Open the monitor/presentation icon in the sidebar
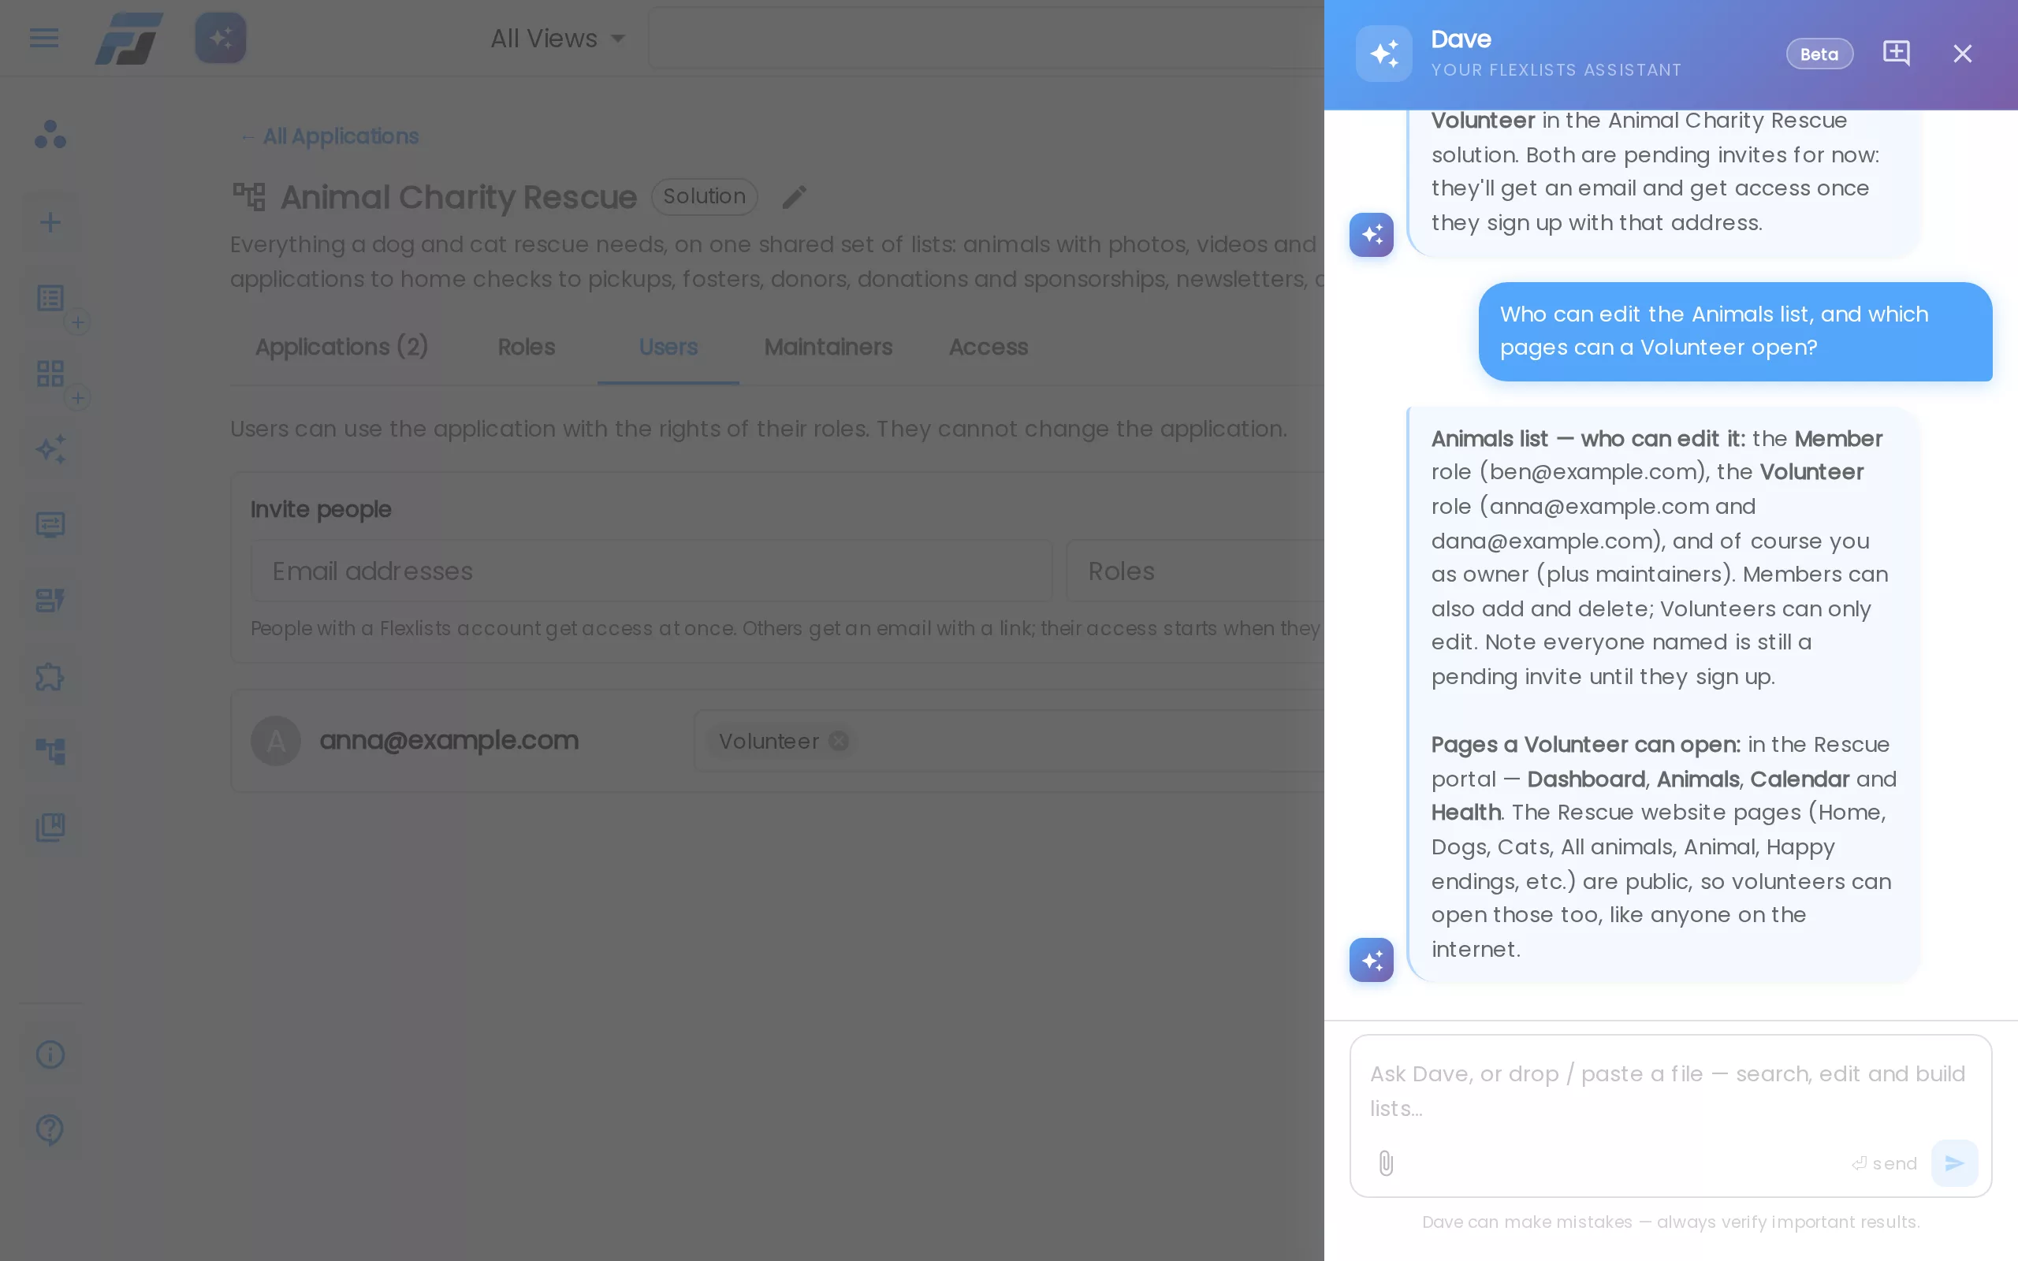The image size is (2018, 1261). (50, 525)
